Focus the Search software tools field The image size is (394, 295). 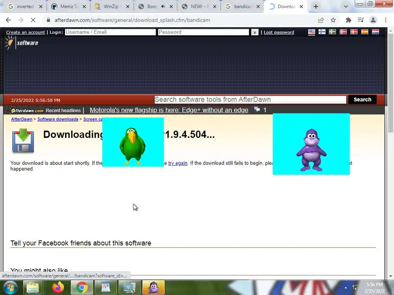click(250, 99)
